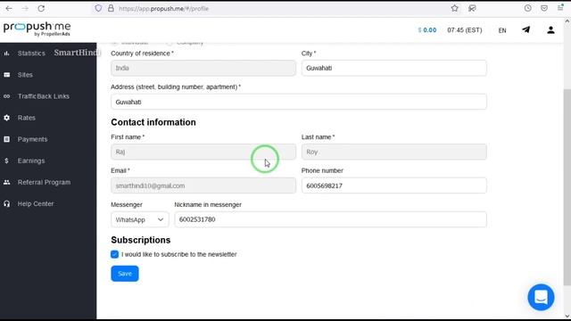
Task: Click the Referral Program people icon
Action: point(6,182)
